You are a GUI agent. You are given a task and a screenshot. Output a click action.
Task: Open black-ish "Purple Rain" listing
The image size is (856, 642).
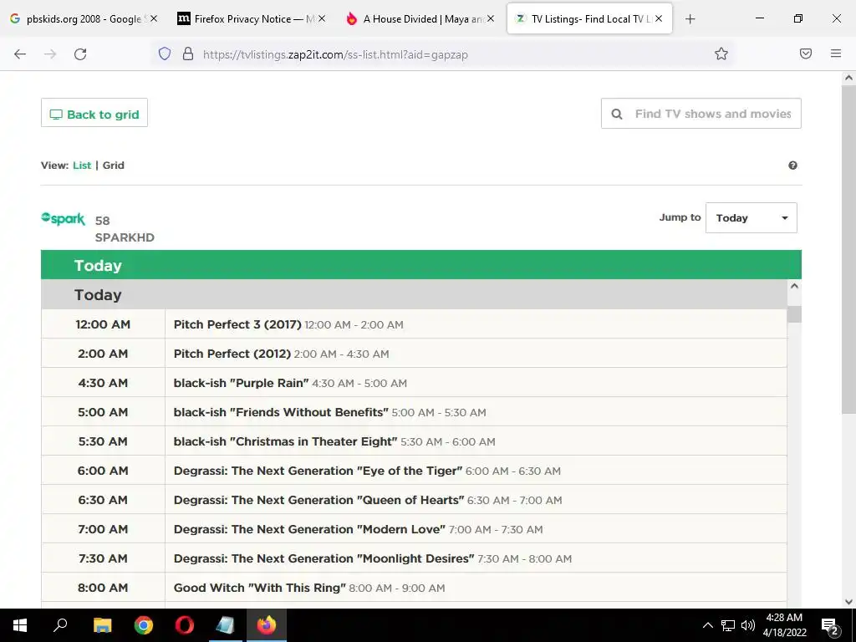click(x=242, y=383)
